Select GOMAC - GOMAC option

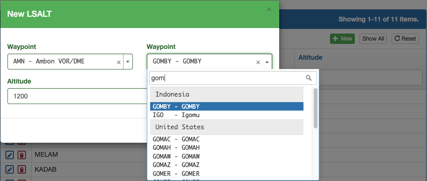click(x=227, y=139)
